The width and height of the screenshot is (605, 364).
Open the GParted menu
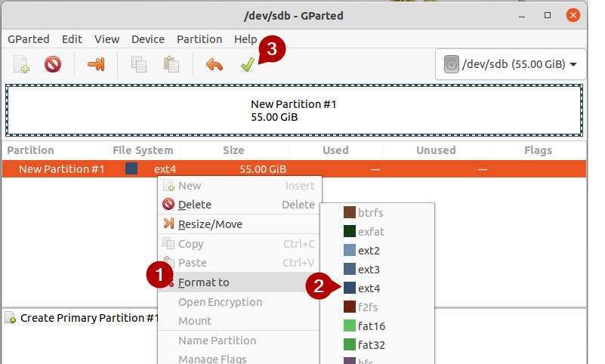tap(29, 39)
